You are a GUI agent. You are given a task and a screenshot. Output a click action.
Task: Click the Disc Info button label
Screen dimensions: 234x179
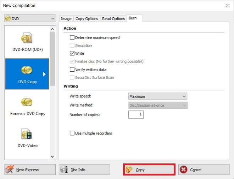78,169
